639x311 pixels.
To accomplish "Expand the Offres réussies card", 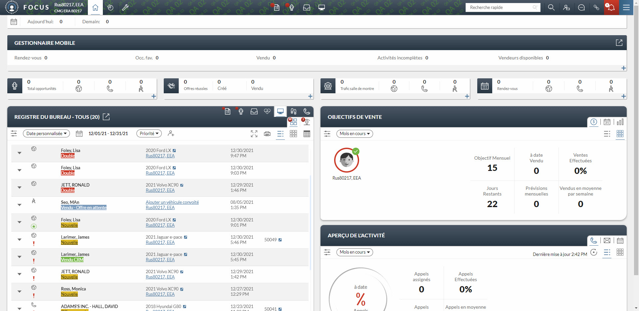I will point(310,96).
